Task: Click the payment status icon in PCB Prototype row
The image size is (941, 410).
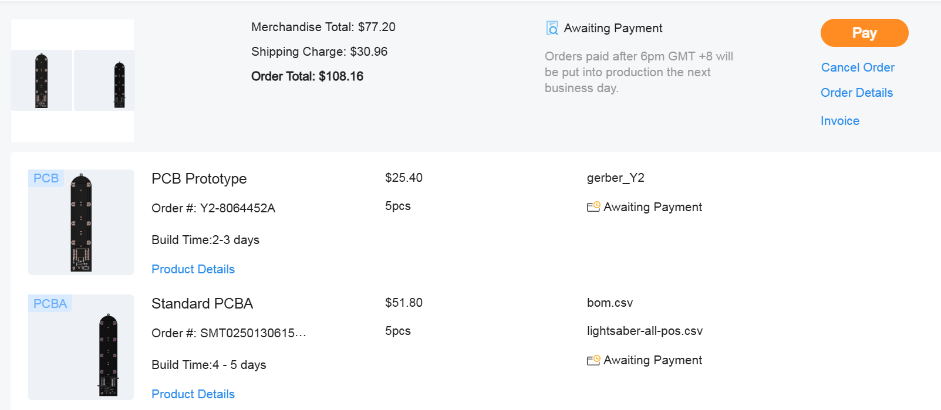Action: point(593,207)
